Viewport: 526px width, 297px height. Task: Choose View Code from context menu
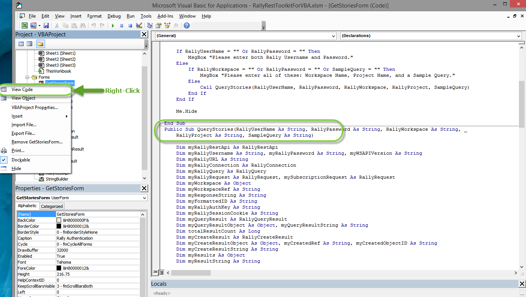click(x=22, y=90)
